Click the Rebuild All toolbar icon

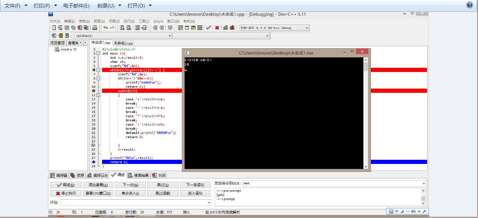coord(200,28)
